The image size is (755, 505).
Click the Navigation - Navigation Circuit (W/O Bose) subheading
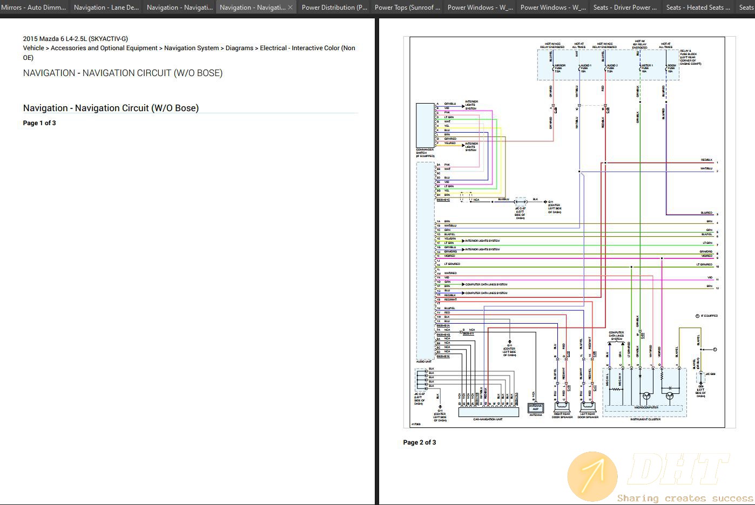click(x=111, y=108)
